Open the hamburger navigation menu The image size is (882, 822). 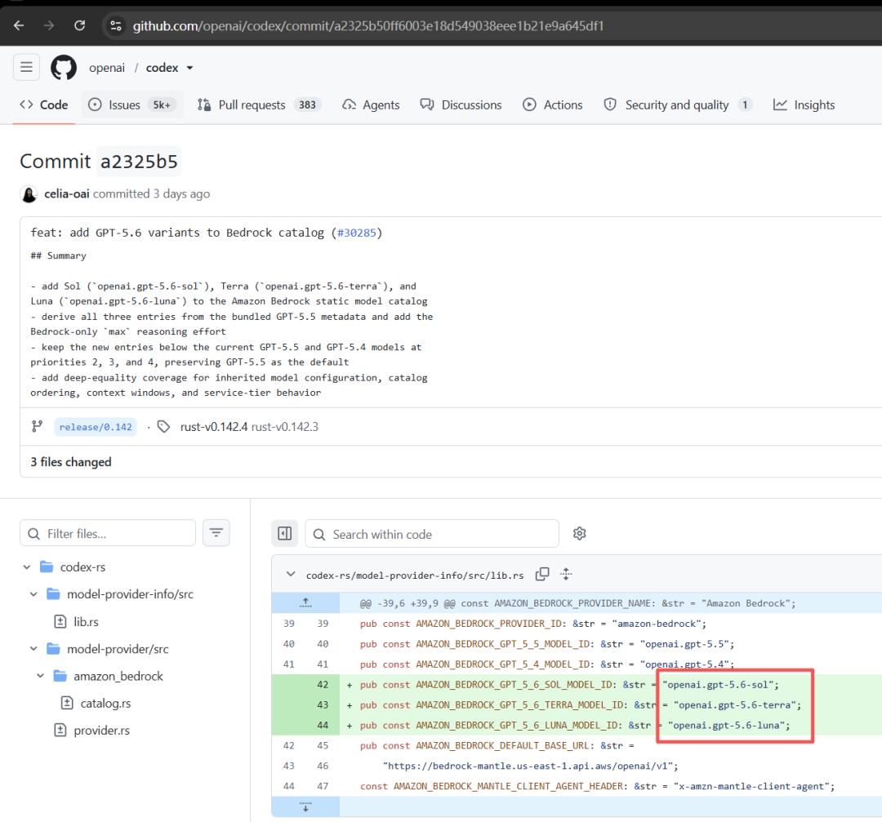pyautogui.click(x=26, y=68)
